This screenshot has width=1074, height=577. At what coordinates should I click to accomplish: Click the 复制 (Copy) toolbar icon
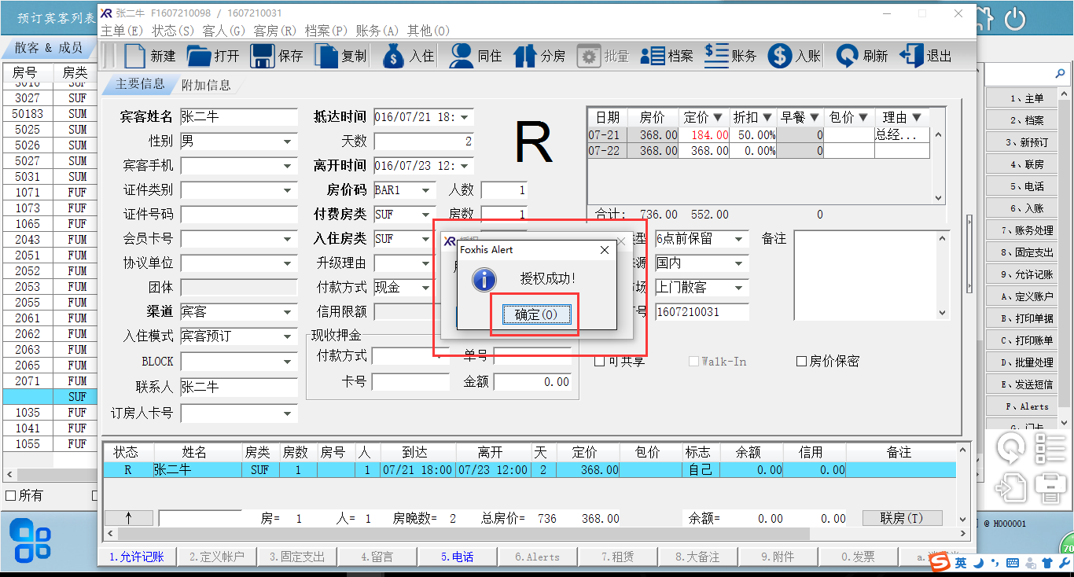point(326,56)
